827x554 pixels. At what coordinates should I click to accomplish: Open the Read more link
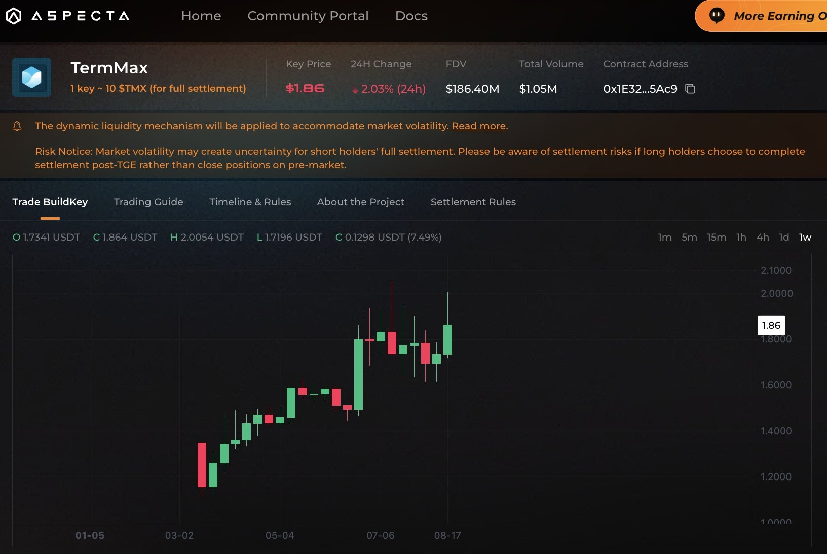tap(479, 126)
